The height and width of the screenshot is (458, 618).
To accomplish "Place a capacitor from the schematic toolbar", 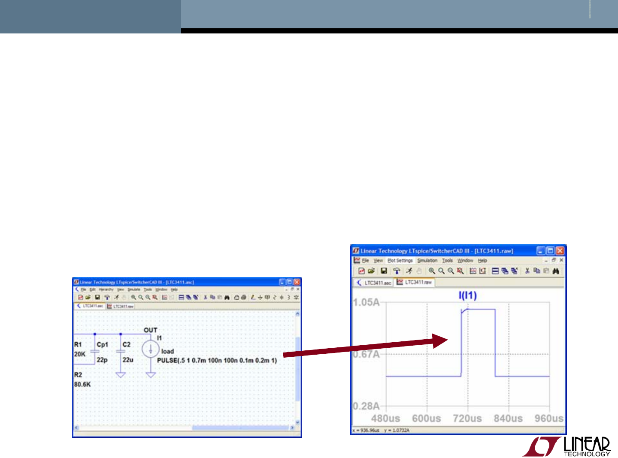I will (x=282, y=297).
